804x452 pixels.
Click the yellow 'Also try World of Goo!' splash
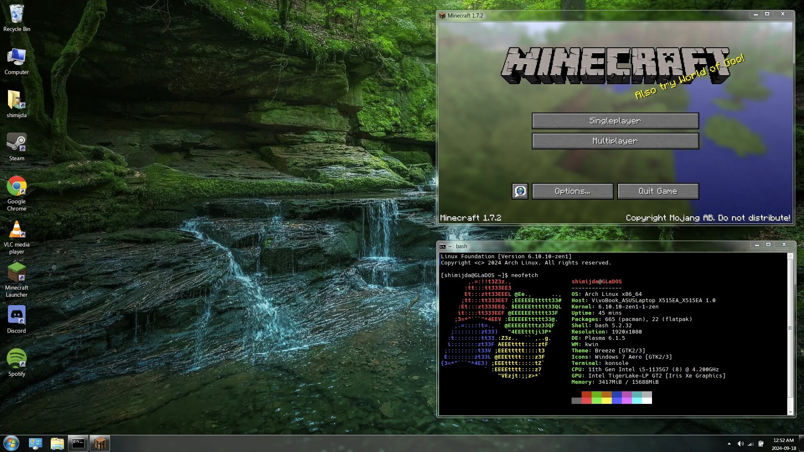pos(689,77)
